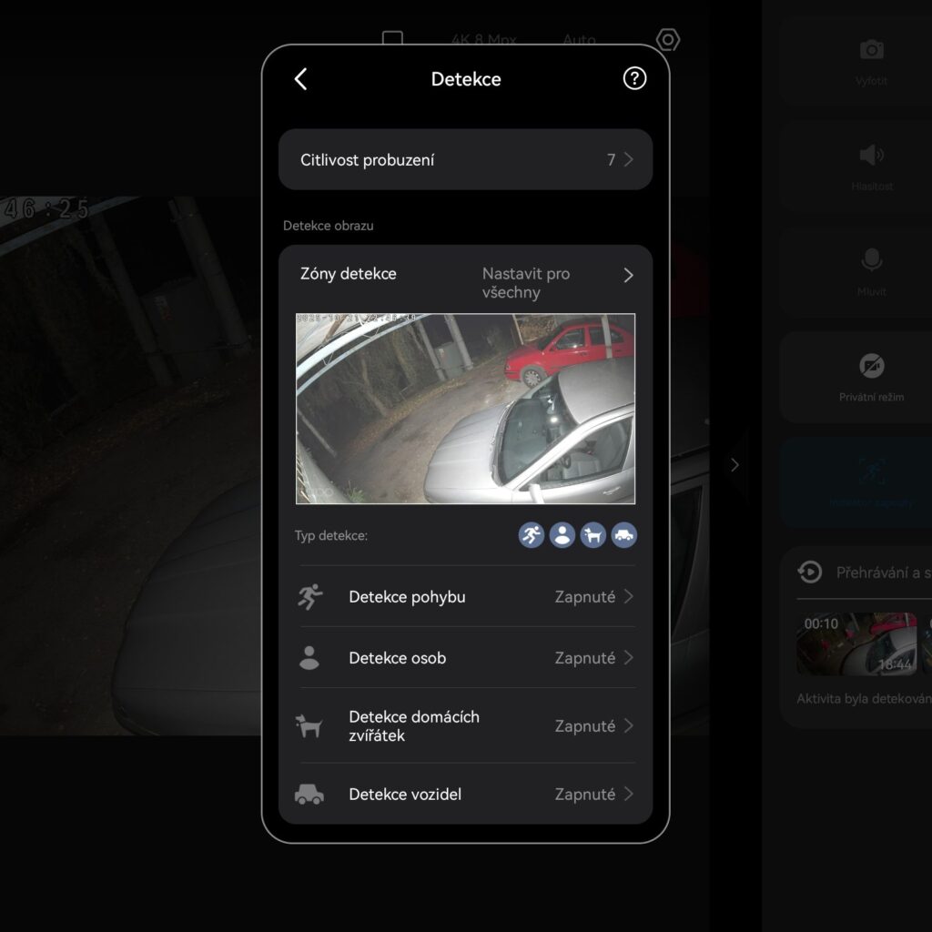Open the help question mark icon

(634, 78)
